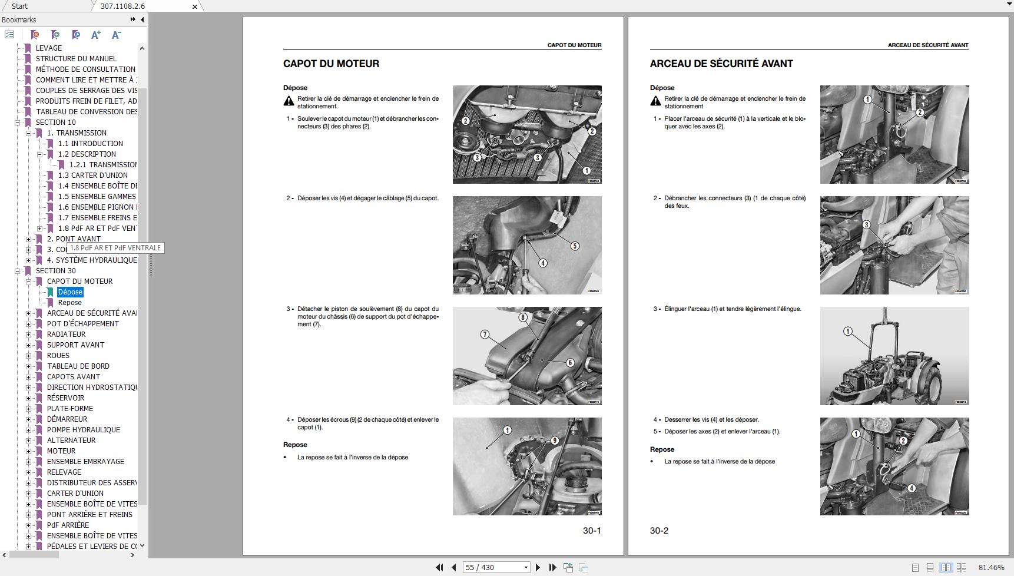Open the bookmarks options list icon
Screen dimensions: 1014x576
click(x=9, y=35)
